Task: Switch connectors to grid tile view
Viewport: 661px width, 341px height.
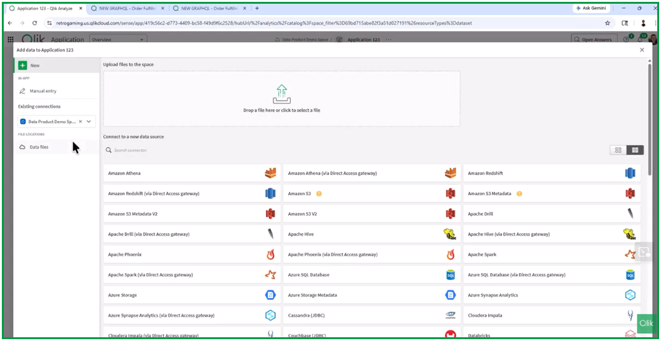Action: point(618,150)
